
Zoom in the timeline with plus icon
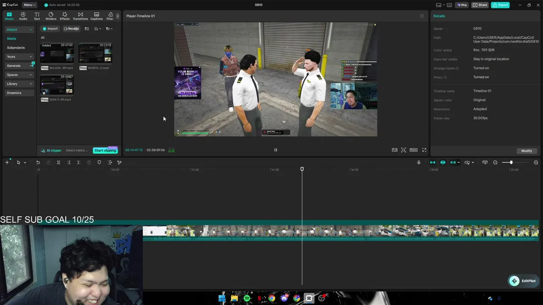[536, 163]
